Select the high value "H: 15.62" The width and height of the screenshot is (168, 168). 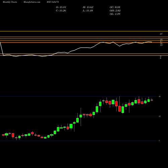coord(88,7)
